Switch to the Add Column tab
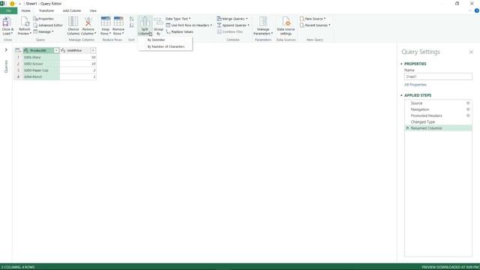 click(x=72, y=10)
